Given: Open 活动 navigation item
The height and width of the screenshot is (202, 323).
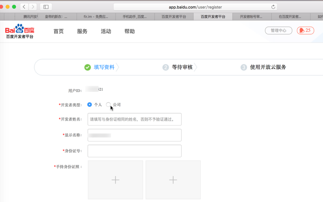Looking at the screenshot, I should [106, 31].
